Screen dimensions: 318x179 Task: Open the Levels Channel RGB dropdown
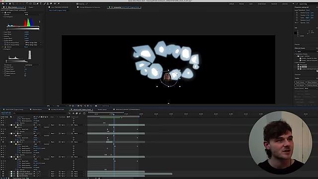point(32,14)
